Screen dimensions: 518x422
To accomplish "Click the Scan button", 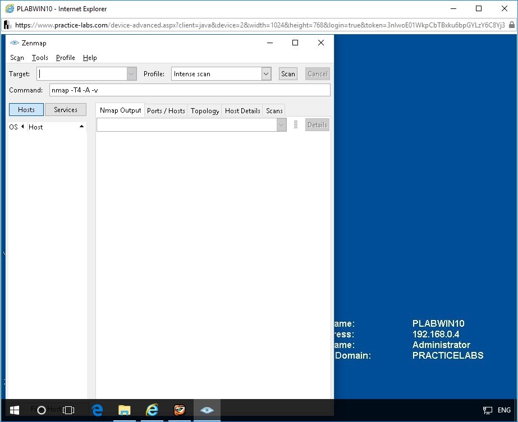I will [x=288, y=74].
